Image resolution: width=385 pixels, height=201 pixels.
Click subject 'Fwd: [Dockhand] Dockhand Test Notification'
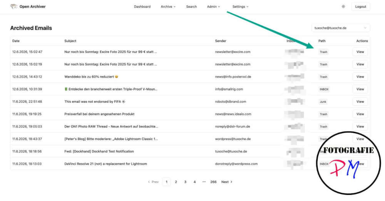coord(99,151)
